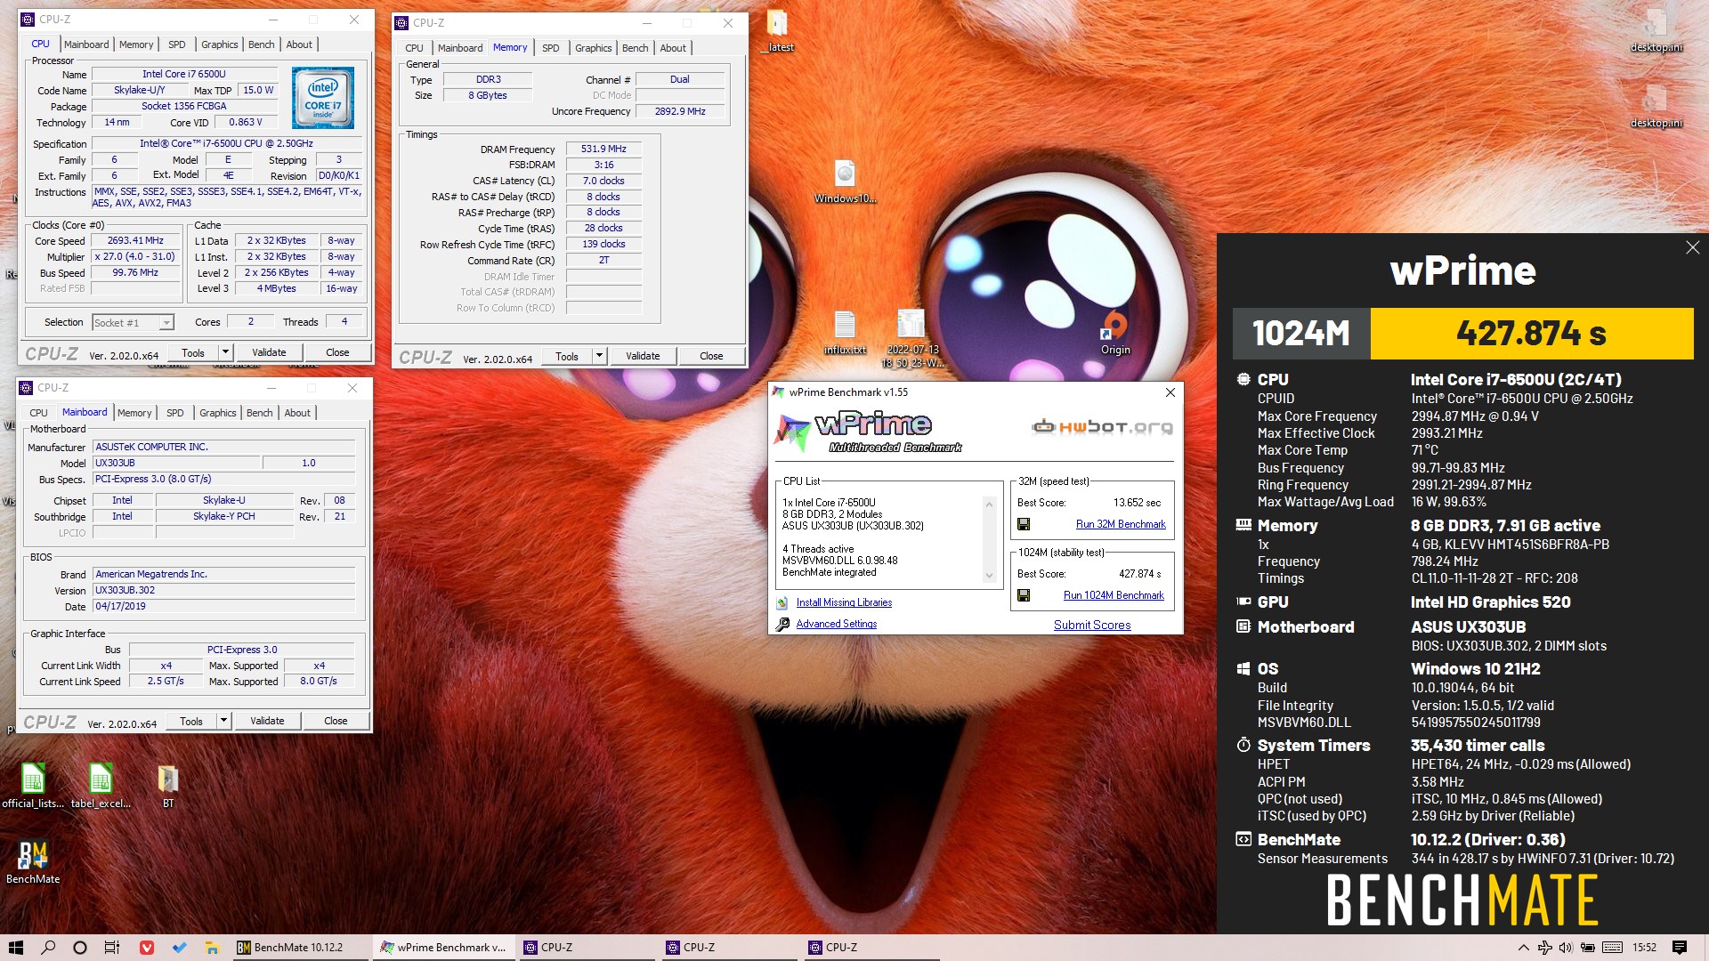1709x961 pixels.
Task: Click the Install Missing Libraries icon
Action: point(782,602)
